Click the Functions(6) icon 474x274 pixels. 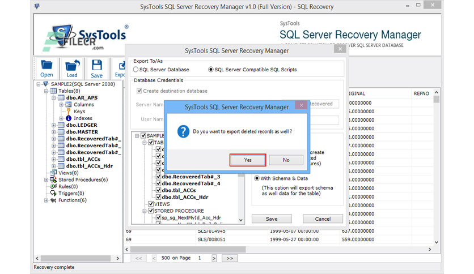click(x=53, y=200)
